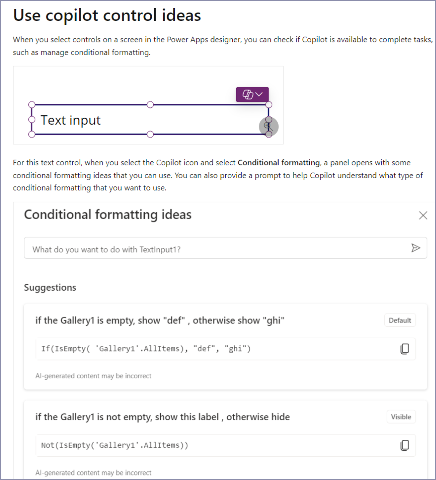Click the If(IsEmpty('Gallery1'.AllItems) code box
The width and height of the screenshot is (436, 480).
coord(217,349)
